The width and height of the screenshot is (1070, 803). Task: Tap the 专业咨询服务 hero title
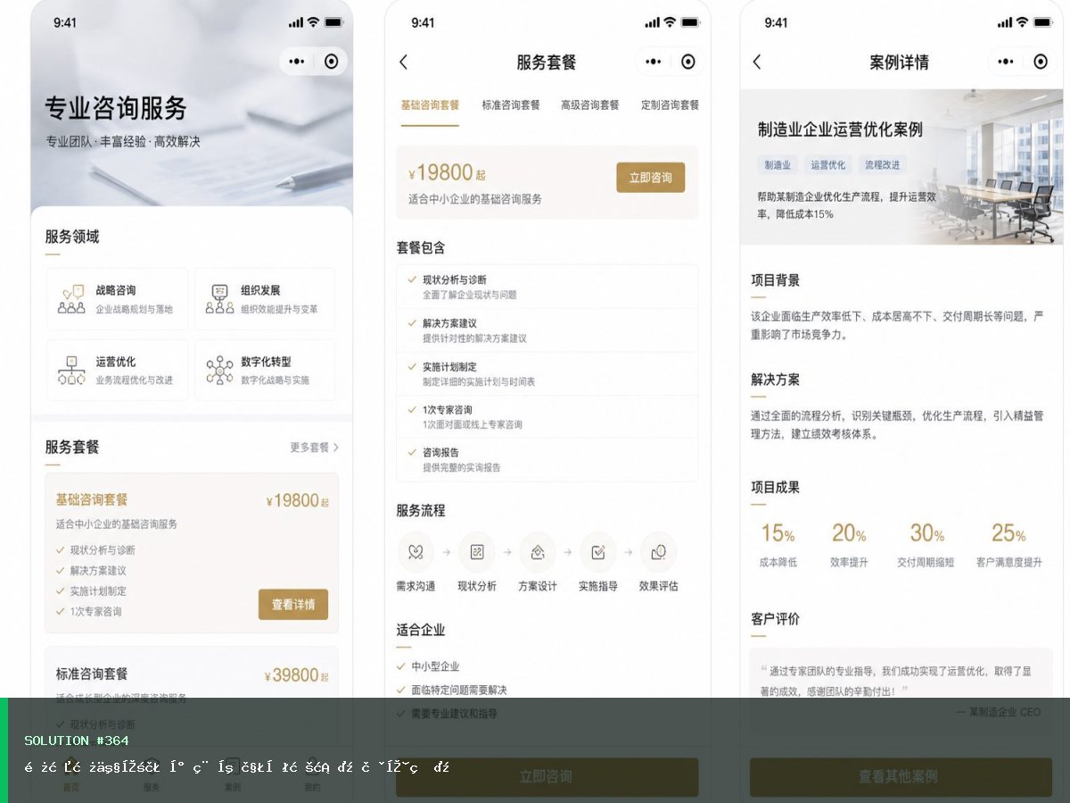pyautogui.click(x=116, y=108)
